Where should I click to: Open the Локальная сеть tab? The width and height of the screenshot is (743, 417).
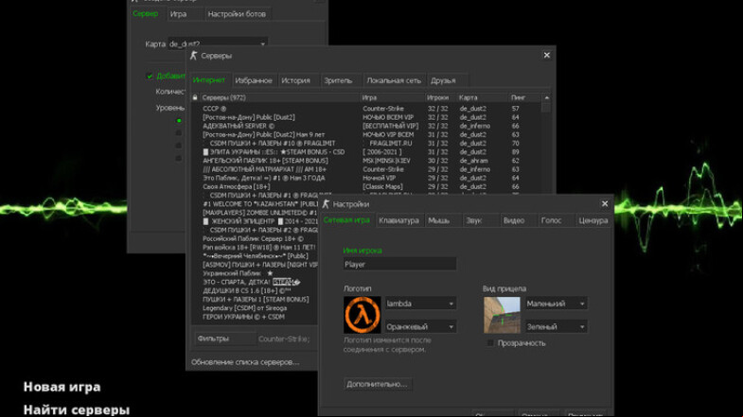pos(394,80)
